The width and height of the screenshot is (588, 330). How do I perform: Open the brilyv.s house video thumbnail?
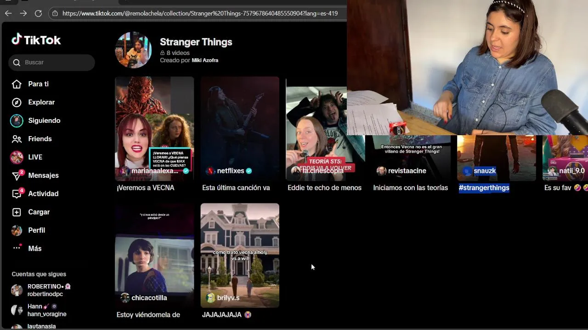click(x=240, y=256)
